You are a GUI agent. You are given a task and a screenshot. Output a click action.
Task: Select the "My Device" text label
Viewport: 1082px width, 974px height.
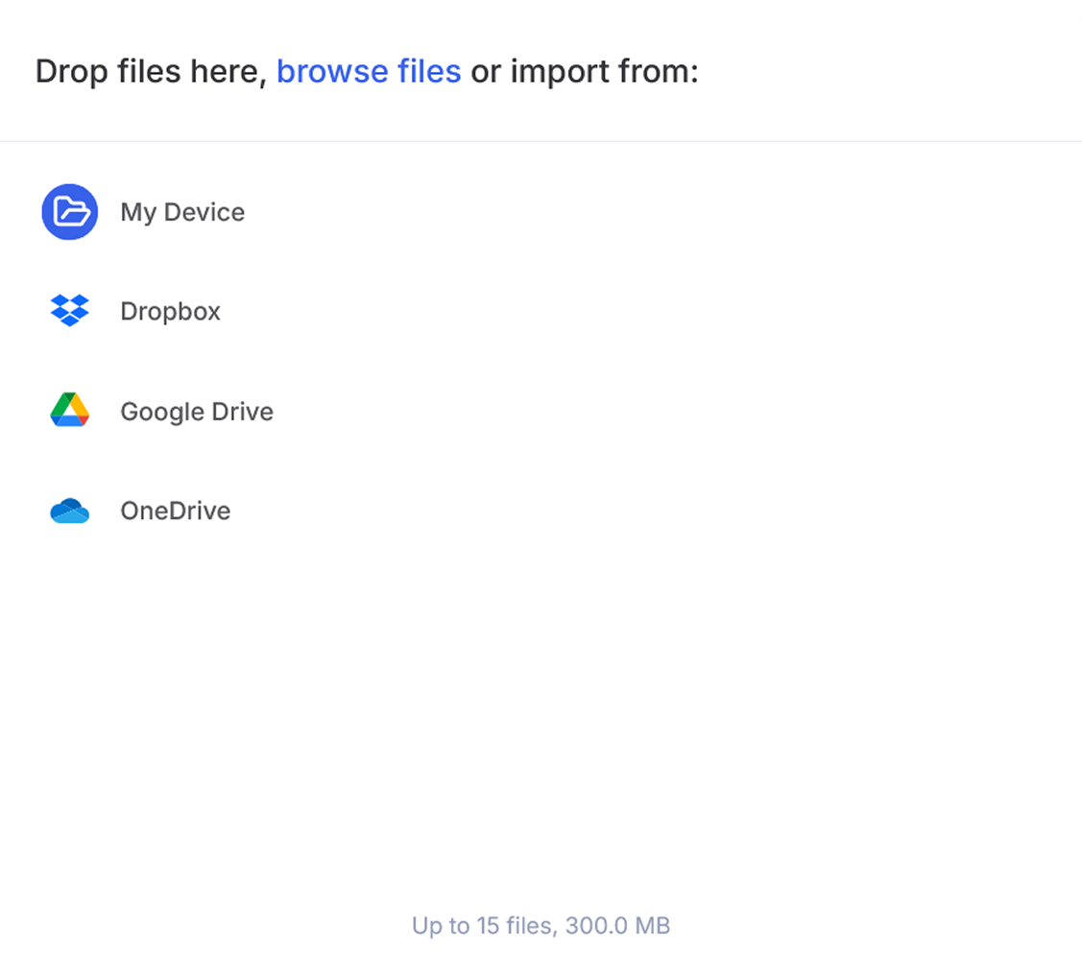click(182, 212)
